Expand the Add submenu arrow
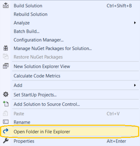140x146 pixels. 135,85
